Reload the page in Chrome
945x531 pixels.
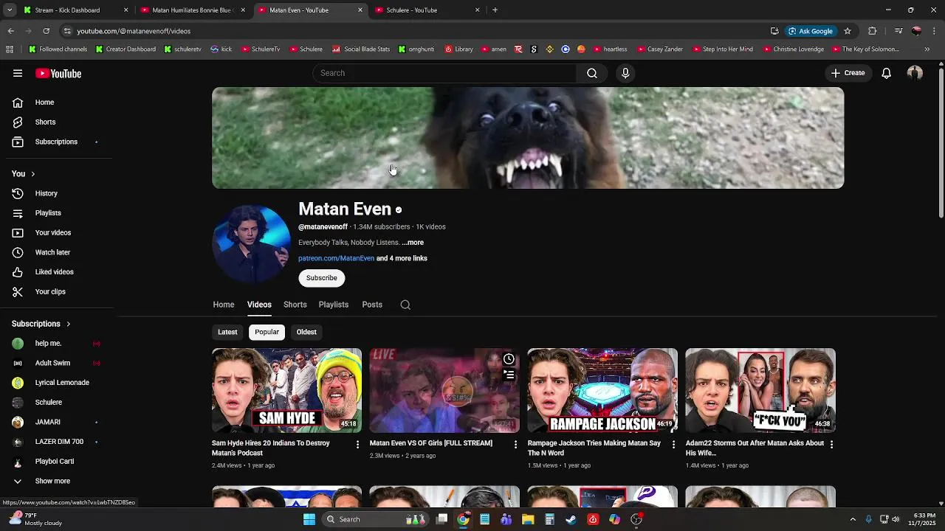coord(46,31)
